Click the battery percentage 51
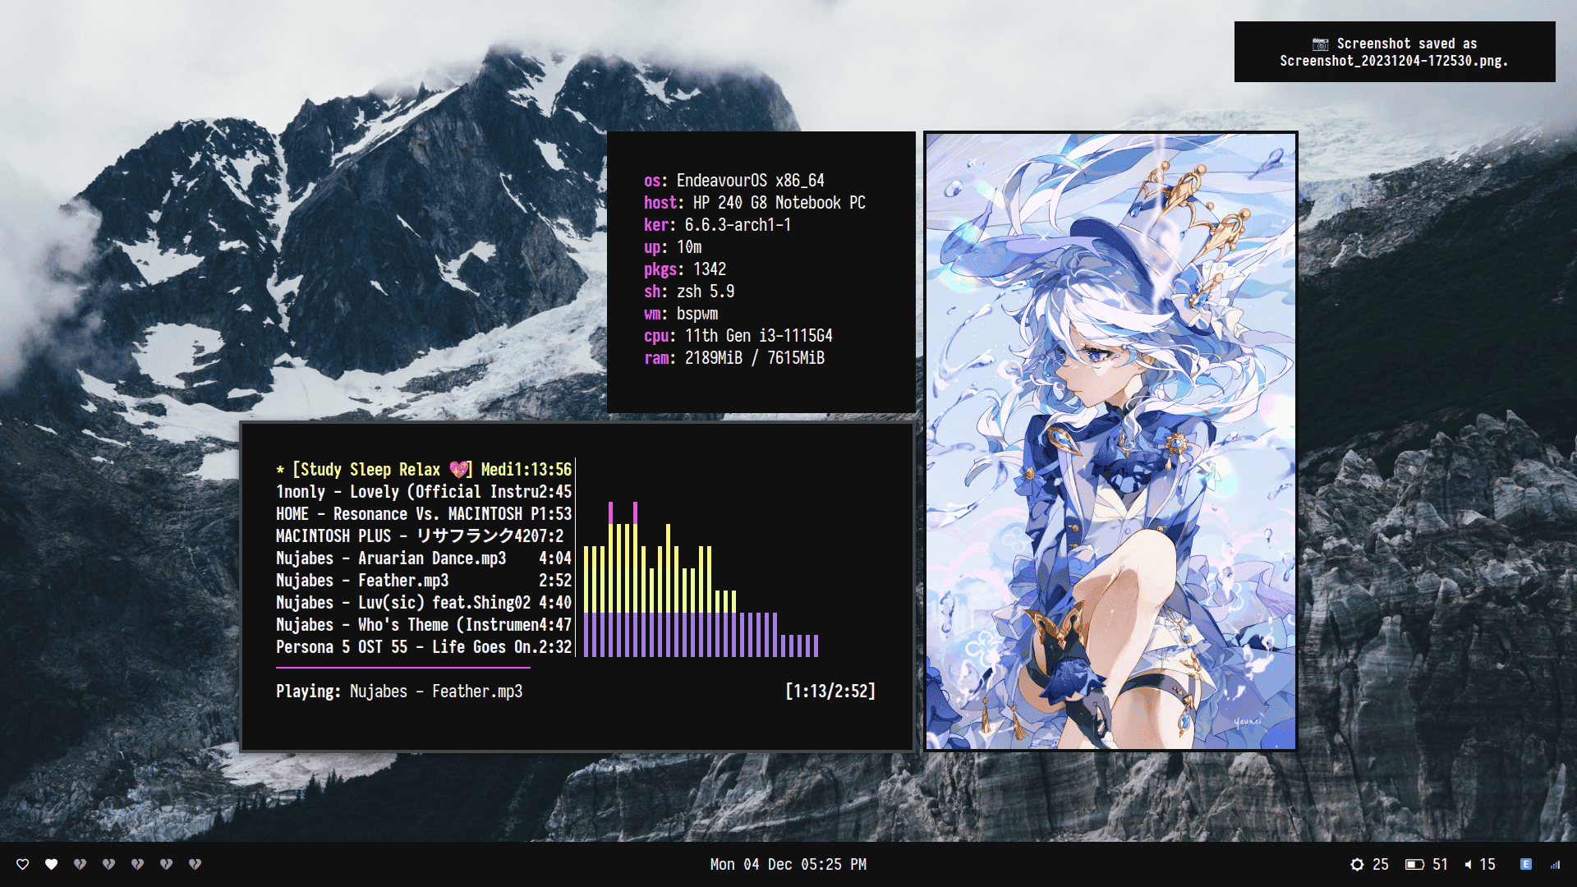 [x=1441, y=864]
